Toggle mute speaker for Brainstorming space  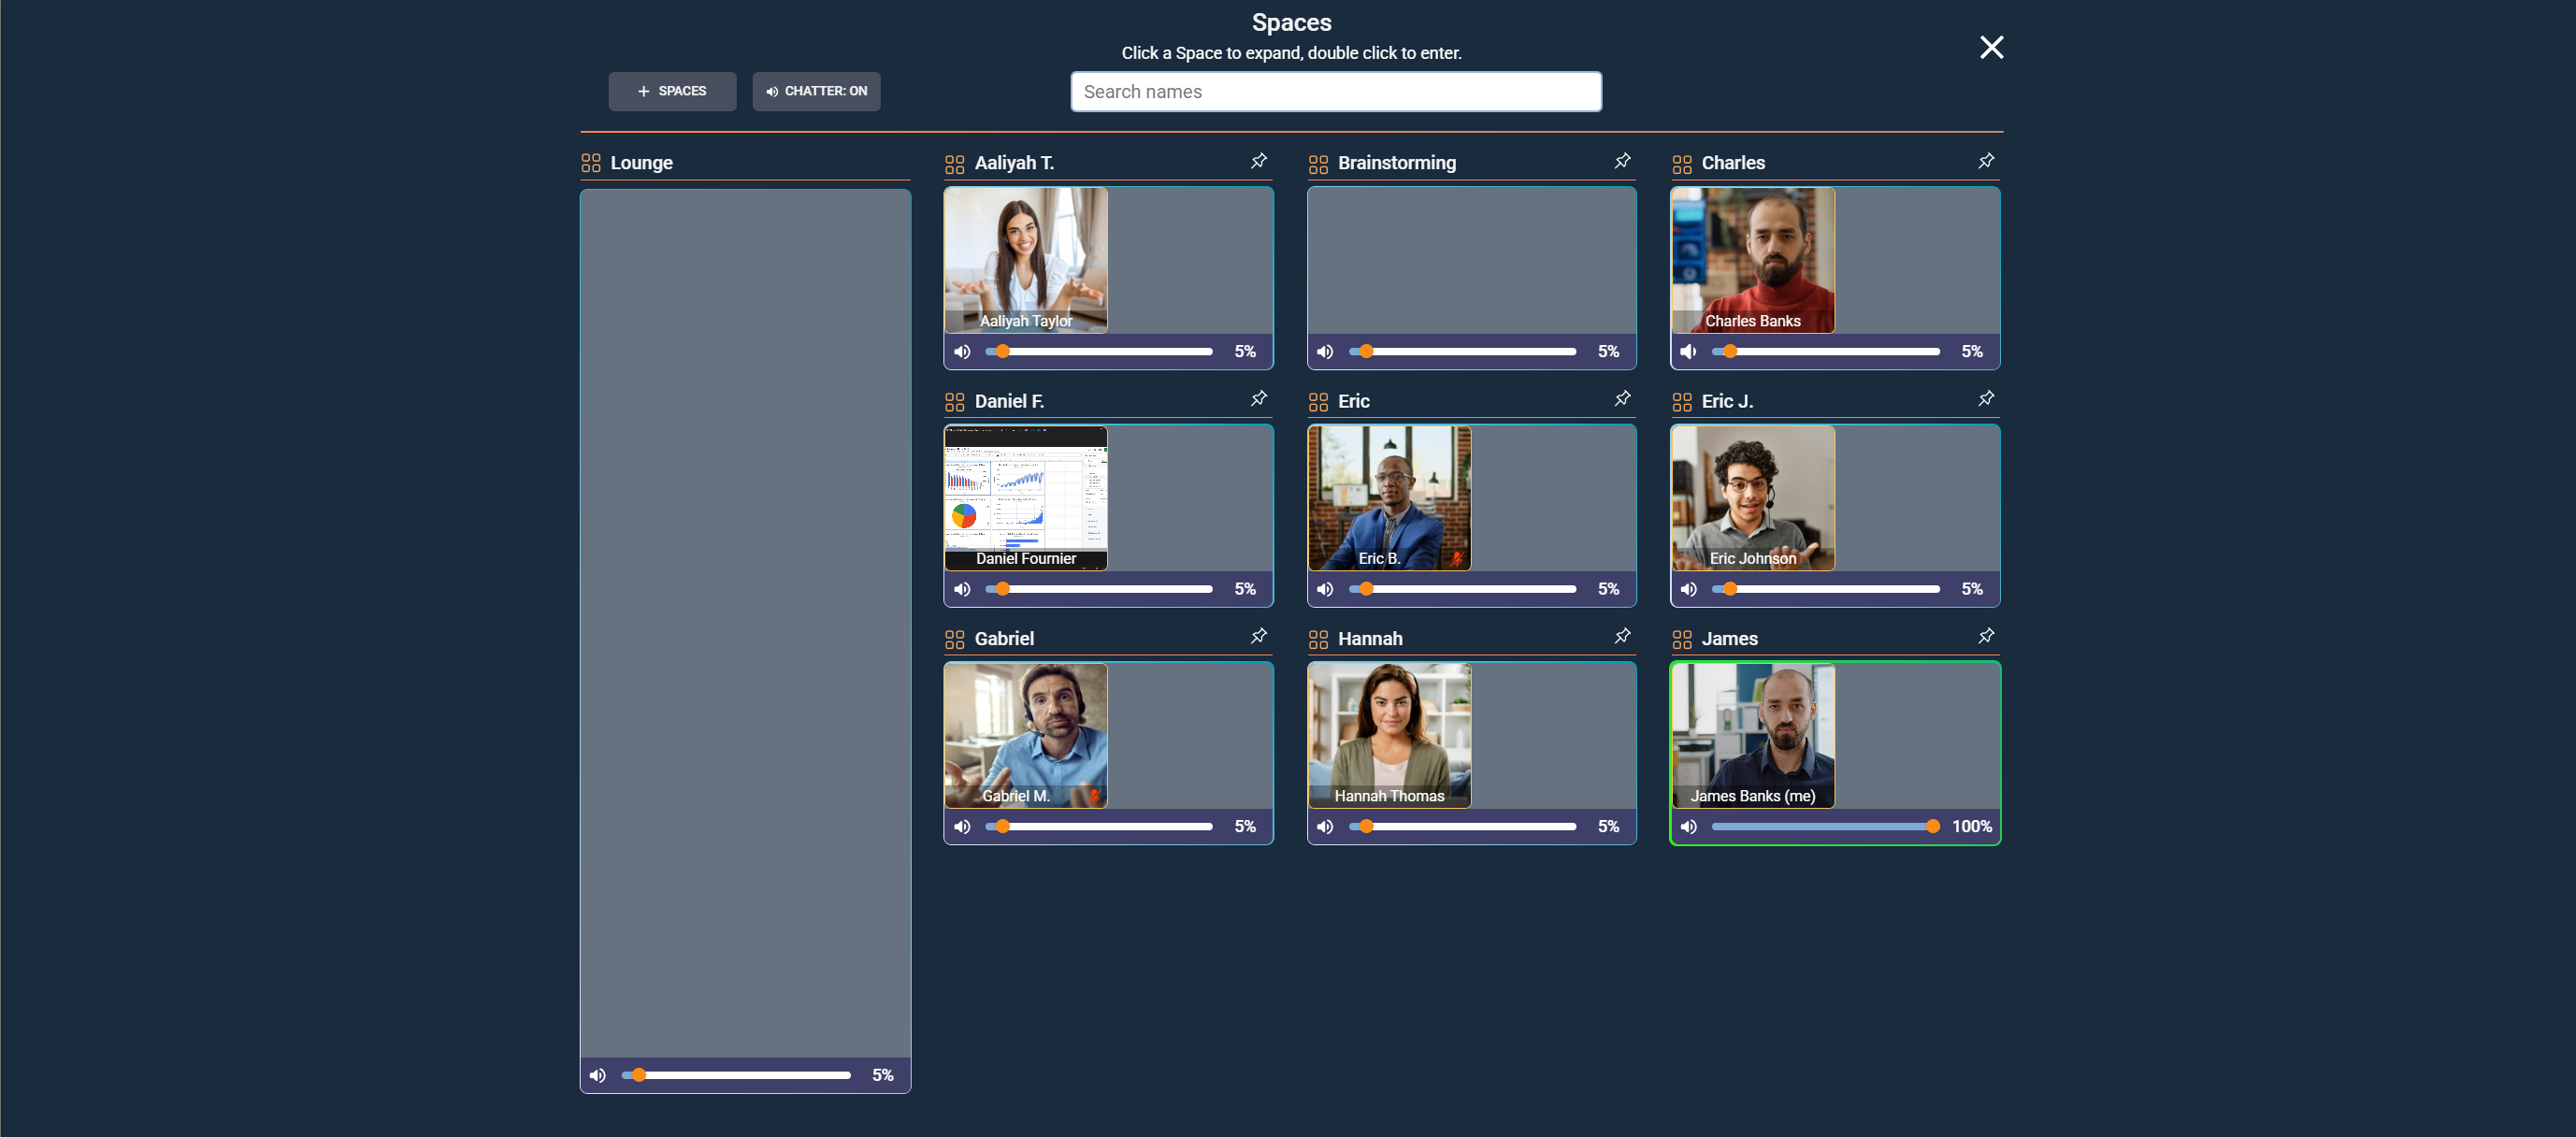[x=1325, y=352]
